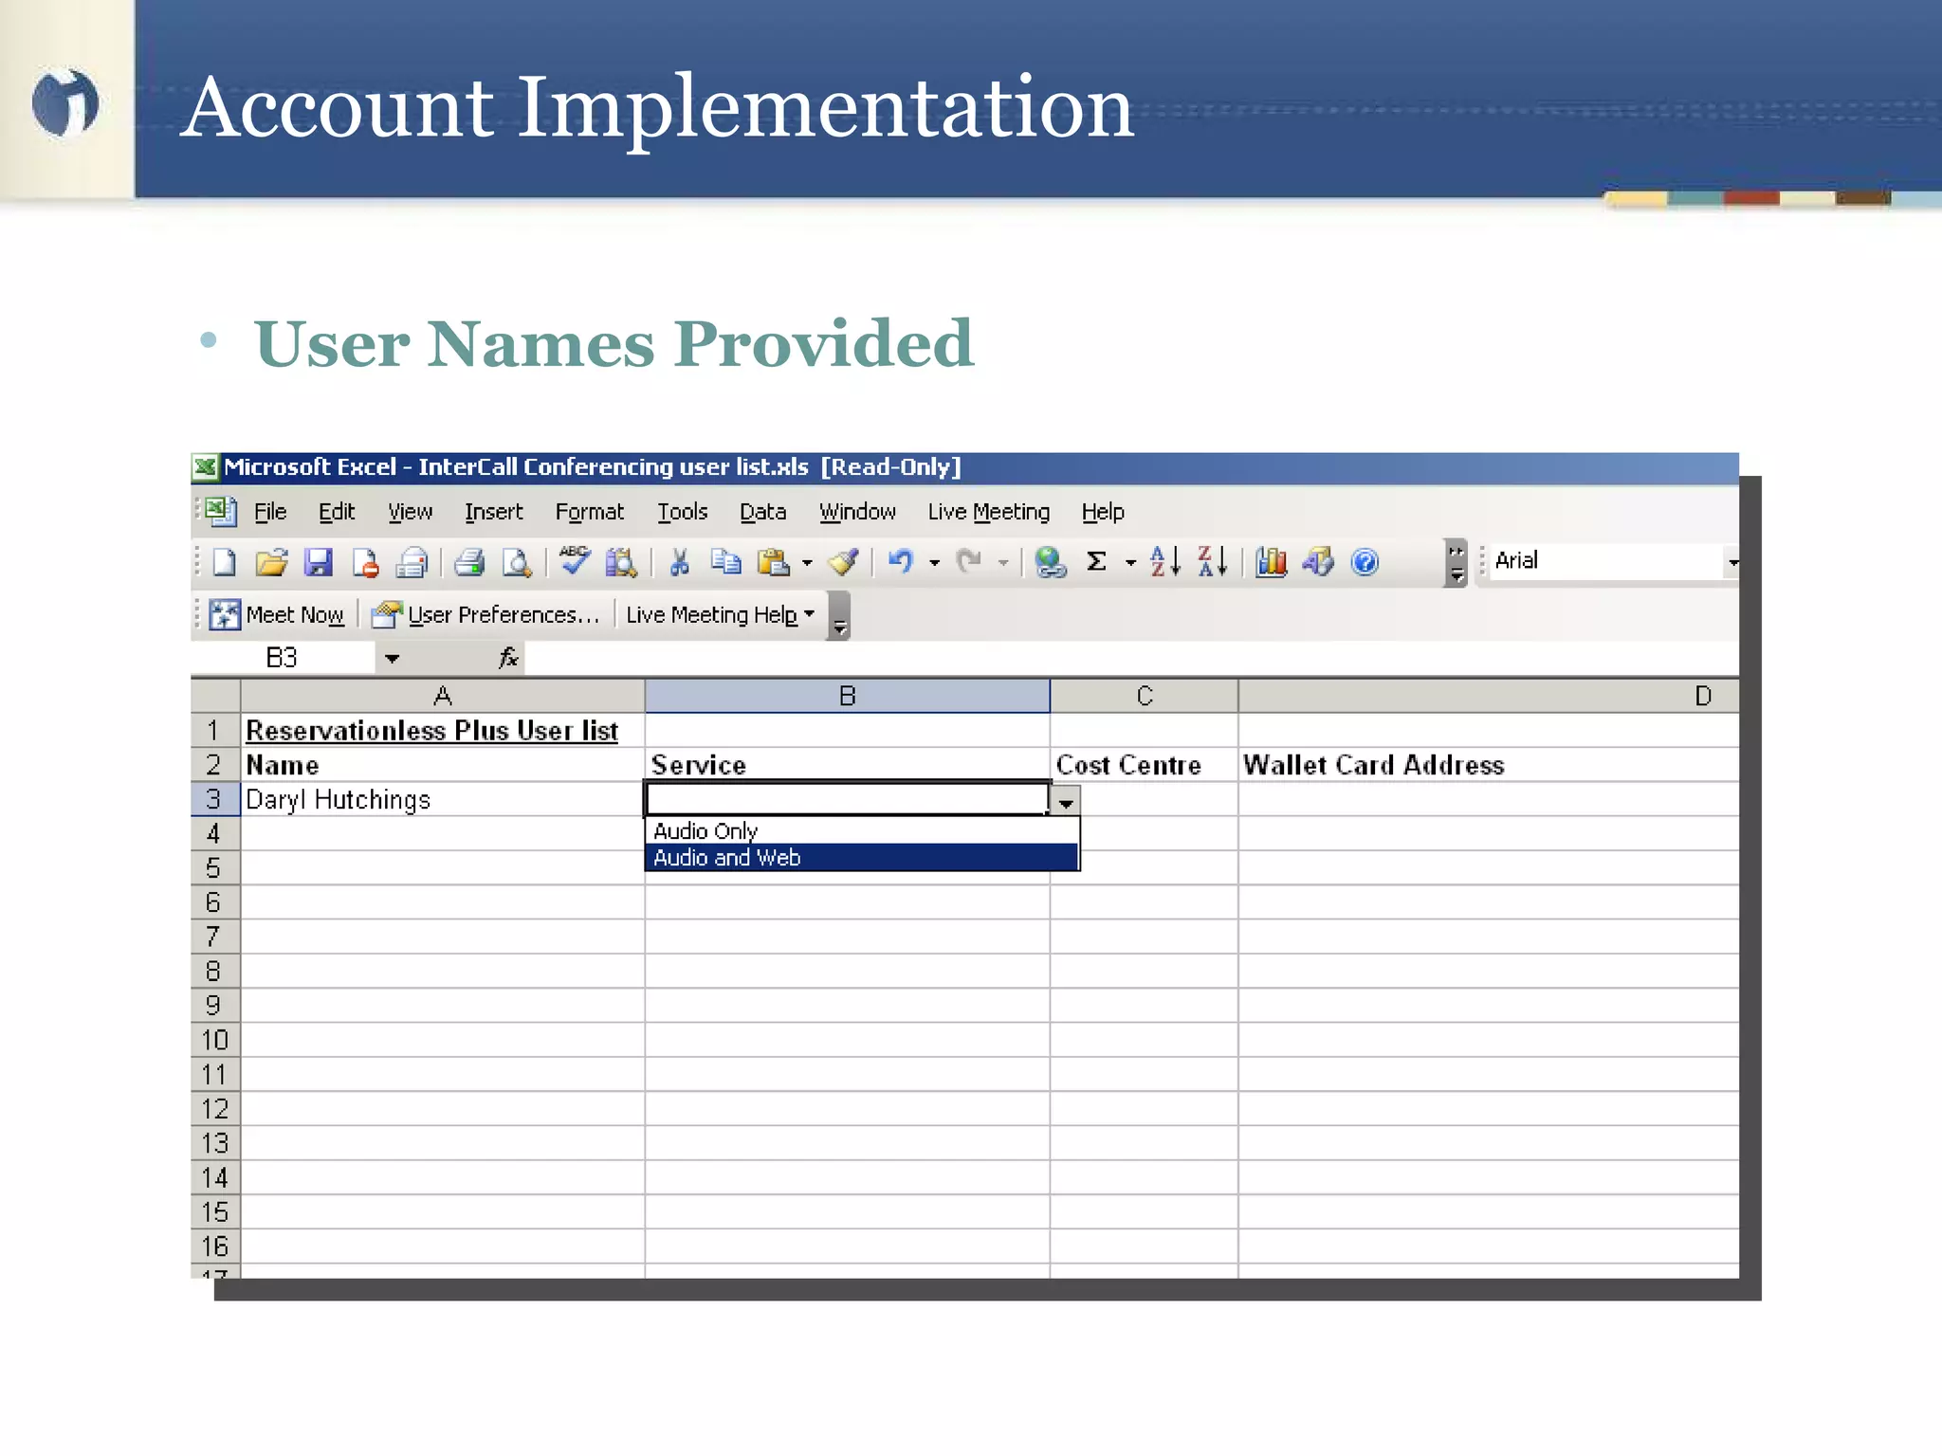
Task: Expand the Redo history arrow
Action: (1003, 563)
